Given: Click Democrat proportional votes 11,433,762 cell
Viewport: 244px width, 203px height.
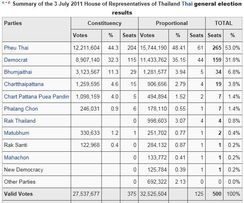Looking at the screenshot, I should (x=154, y=60).
